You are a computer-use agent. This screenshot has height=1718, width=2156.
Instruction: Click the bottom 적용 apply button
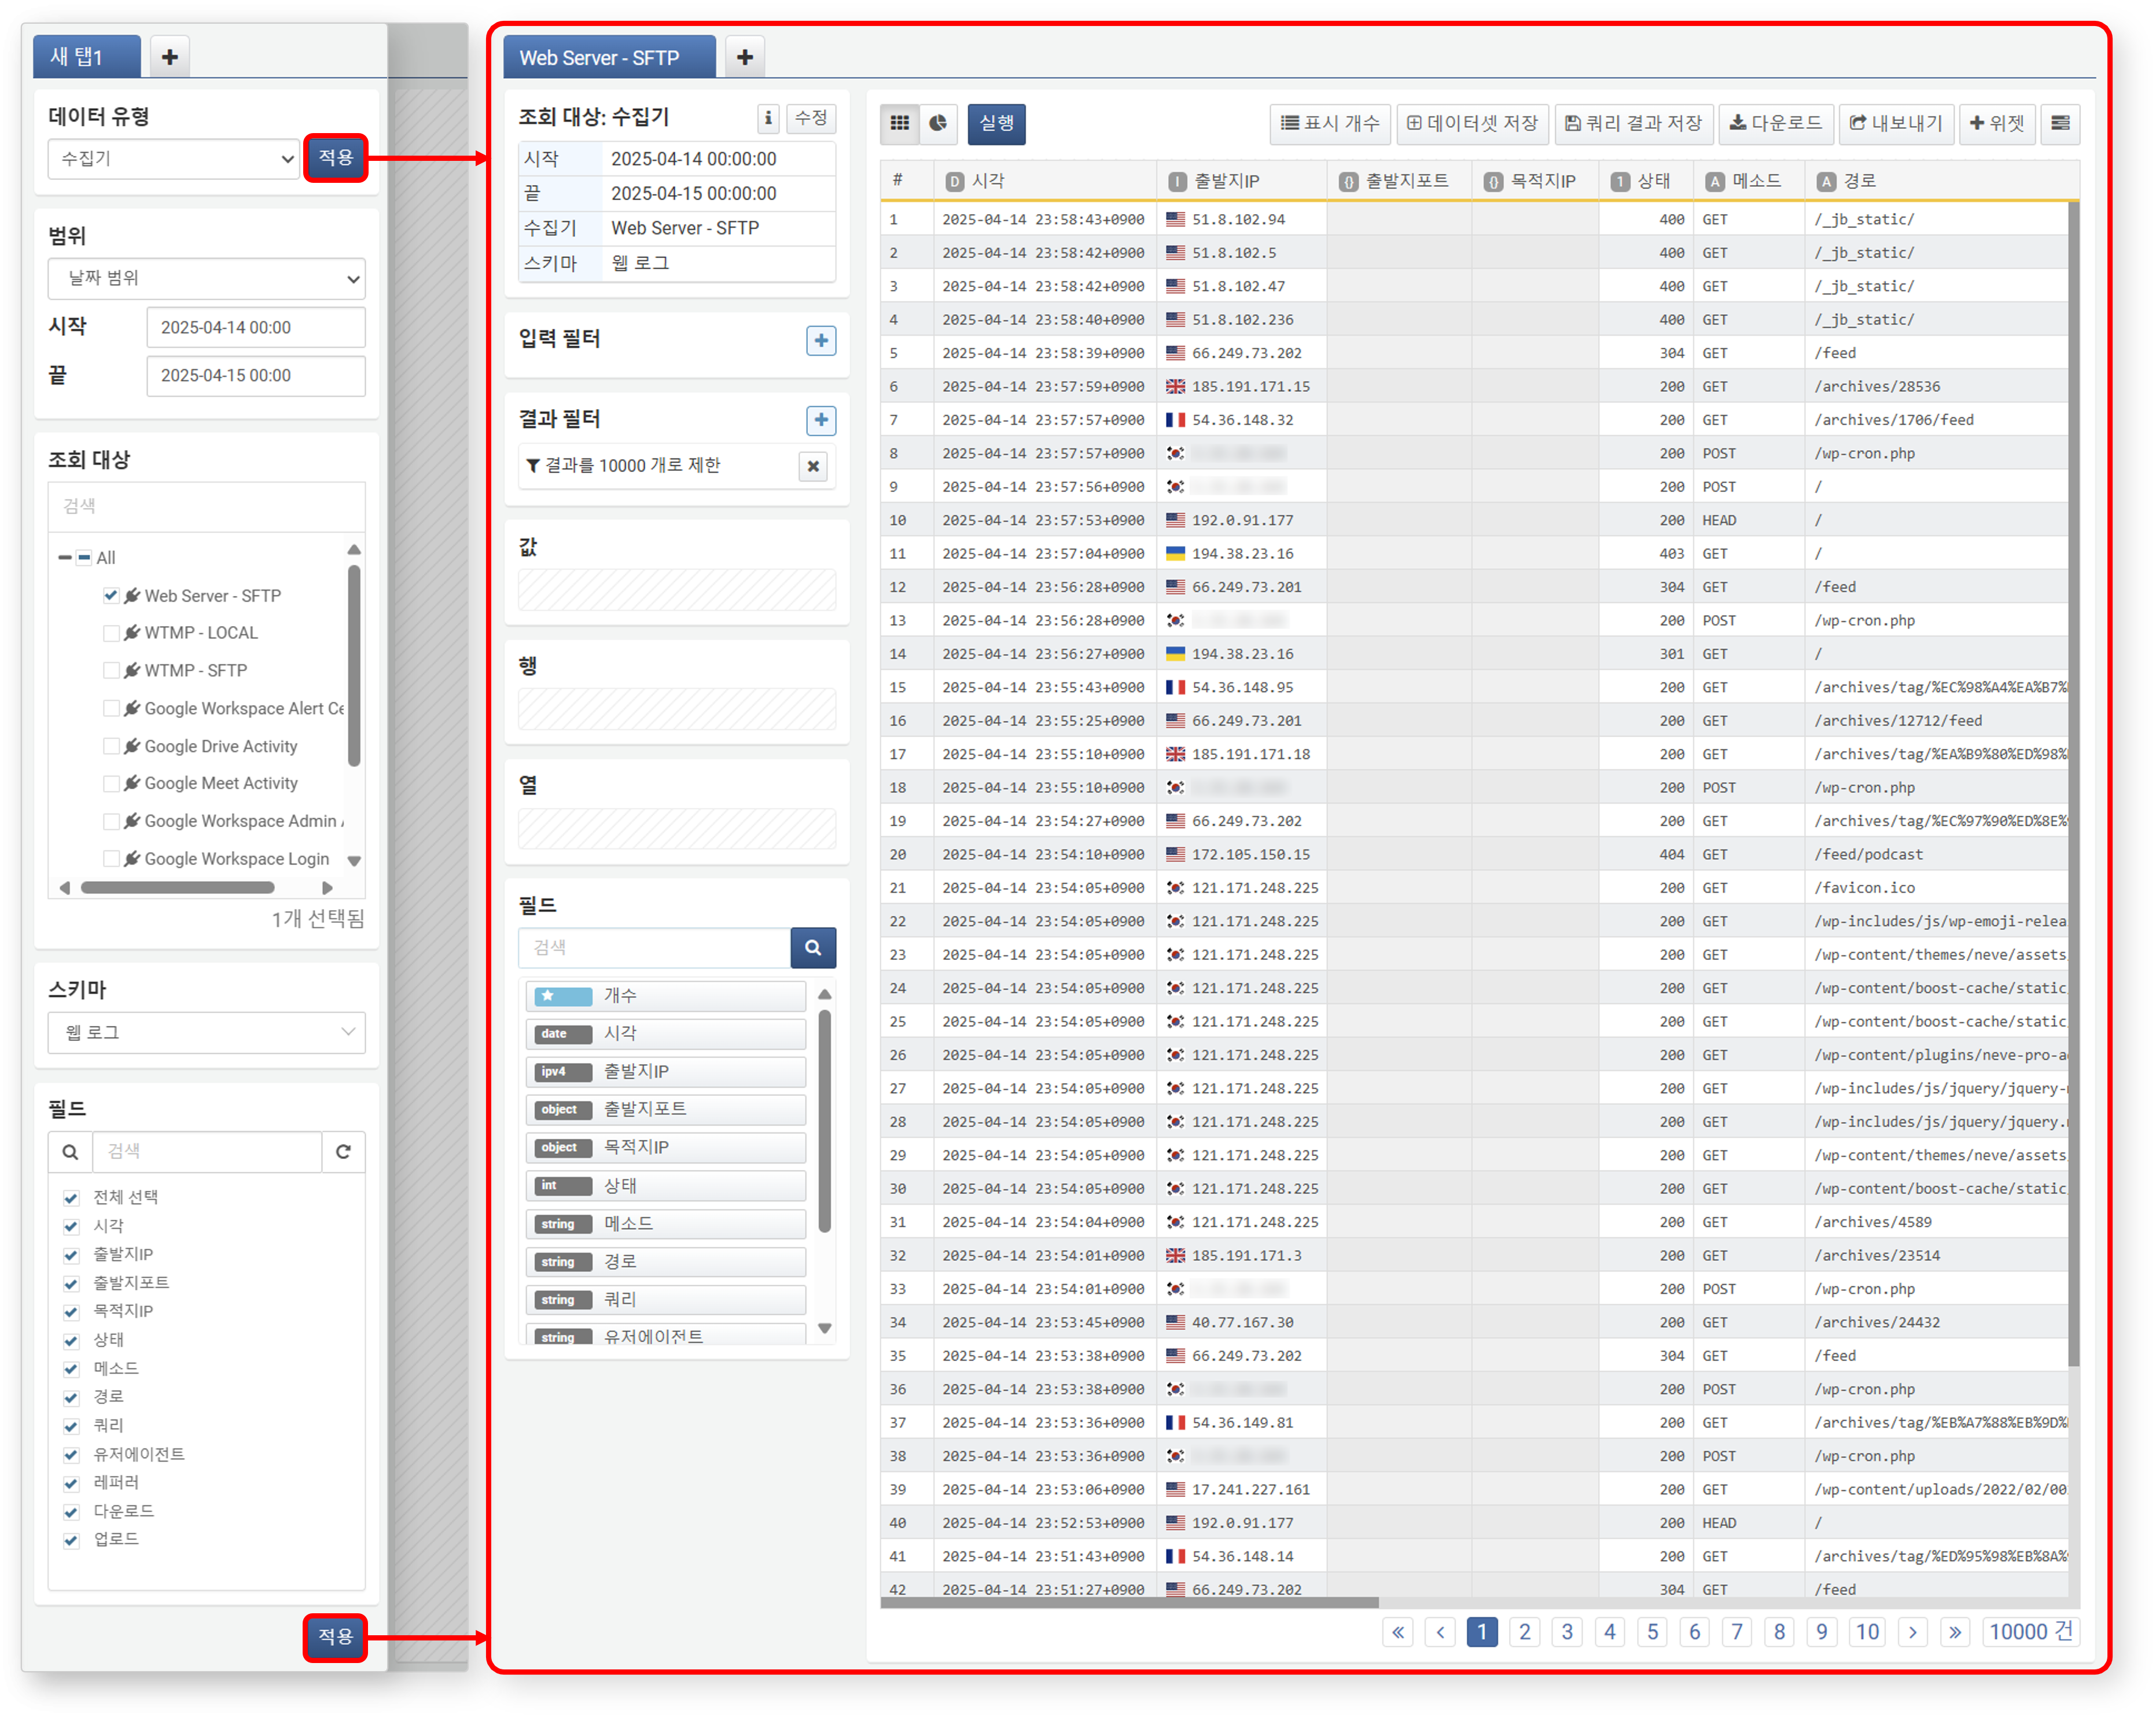(335, 1637)
